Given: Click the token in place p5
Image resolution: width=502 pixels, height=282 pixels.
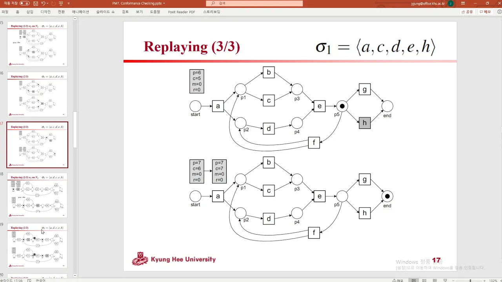Looking at the screenshot, I should click(x=342, y=106).
